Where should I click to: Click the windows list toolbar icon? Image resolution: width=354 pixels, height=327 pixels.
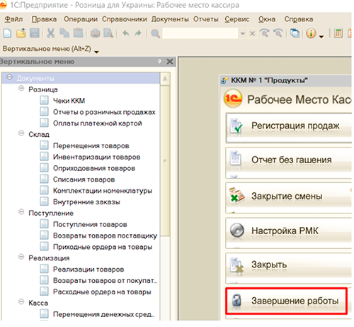(295, 33)
